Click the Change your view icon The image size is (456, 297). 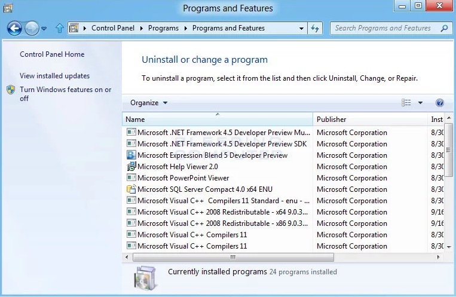point(406,103)
